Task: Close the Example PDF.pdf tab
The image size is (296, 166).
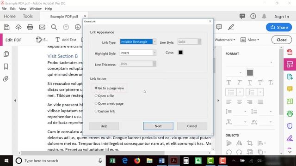Action: pos(85,17)
